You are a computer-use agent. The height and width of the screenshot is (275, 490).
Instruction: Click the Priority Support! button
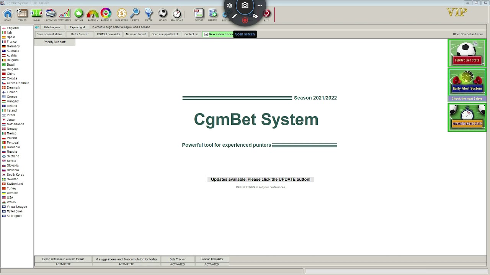pos(55,42)
